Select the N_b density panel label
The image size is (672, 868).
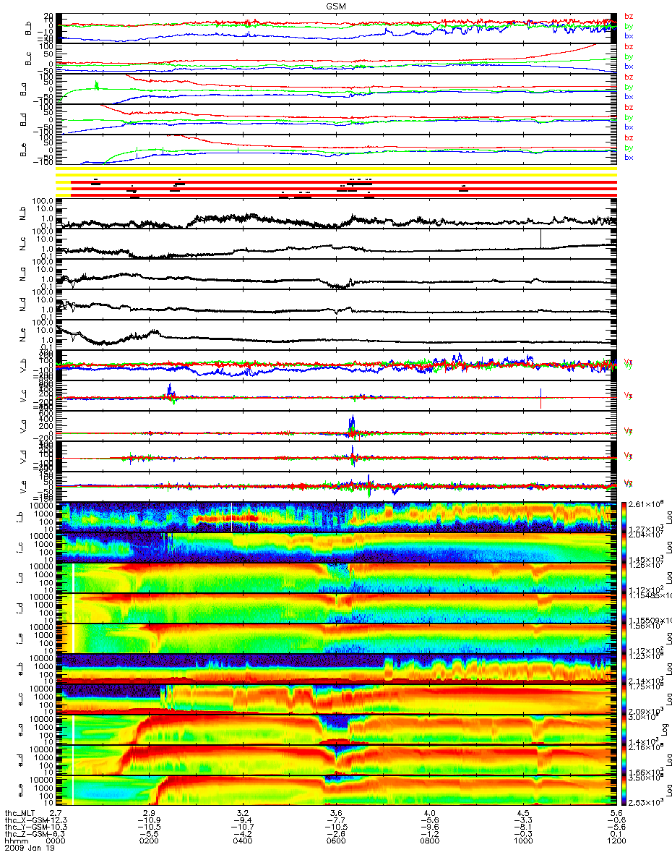click(23, 215)
